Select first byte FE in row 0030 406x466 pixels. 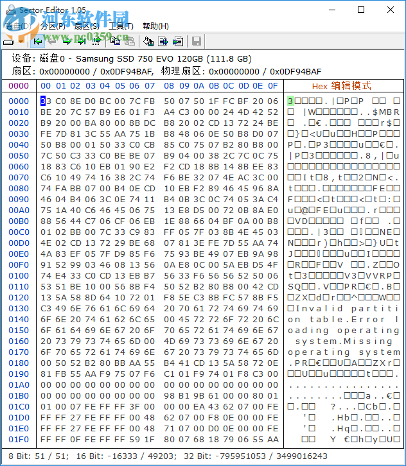click(46, 134)
